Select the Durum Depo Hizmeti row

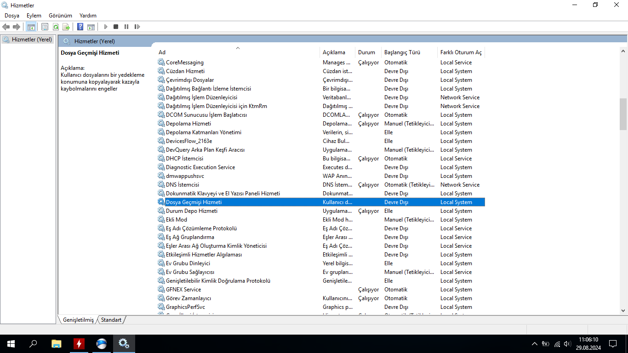321,211
